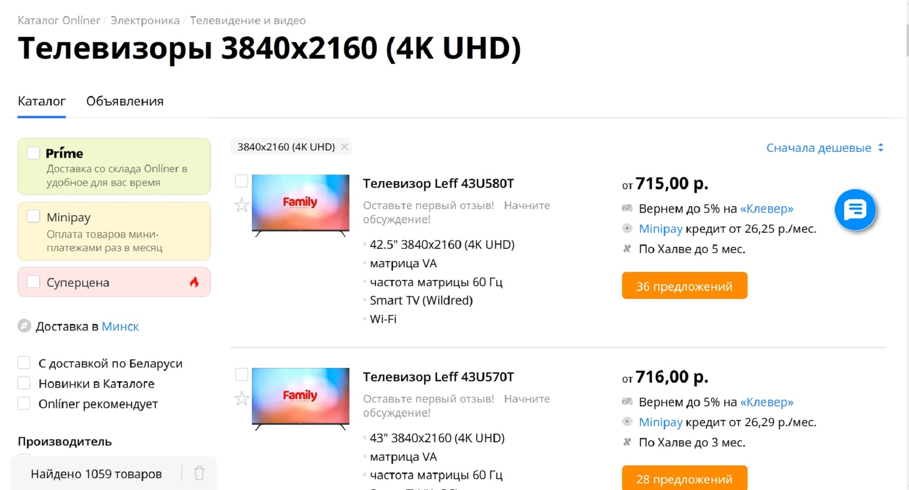The width and height of the screenshot is (909, 490).
Task: Click the trash icon to clear filters
Action: (x=199, y=473)
